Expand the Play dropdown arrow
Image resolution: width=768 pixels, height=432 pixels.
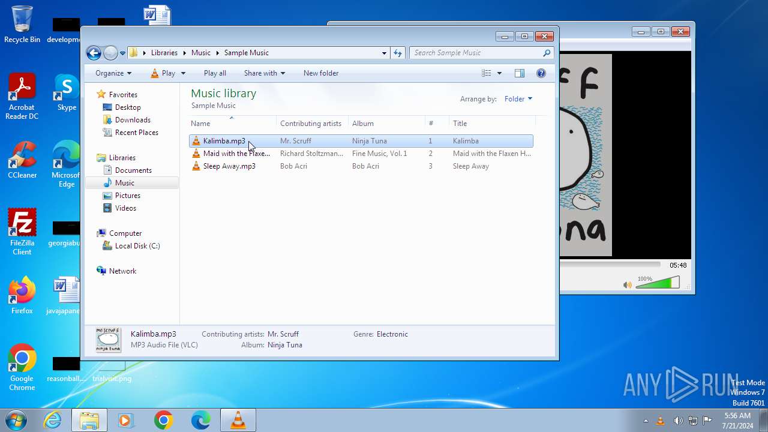click(x=183, y=73)
